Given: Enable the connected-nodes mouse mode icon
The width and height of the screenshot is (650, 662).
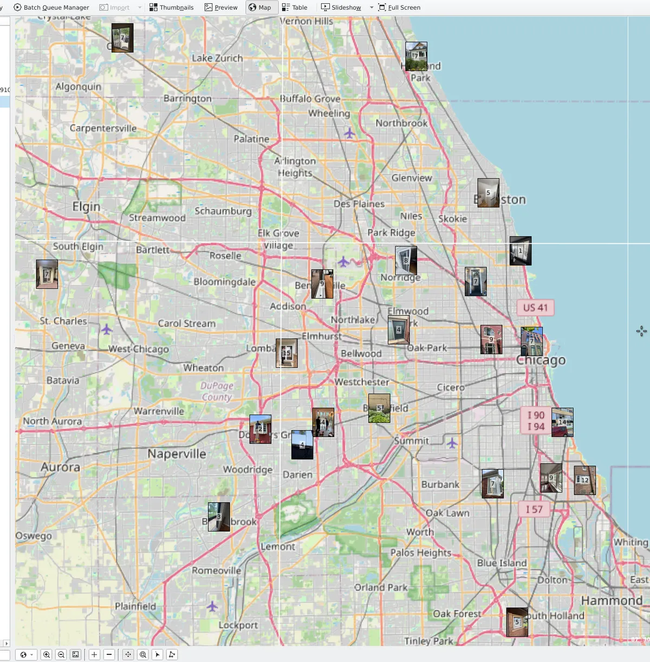Looking at the screenshot, I should 172,654.
